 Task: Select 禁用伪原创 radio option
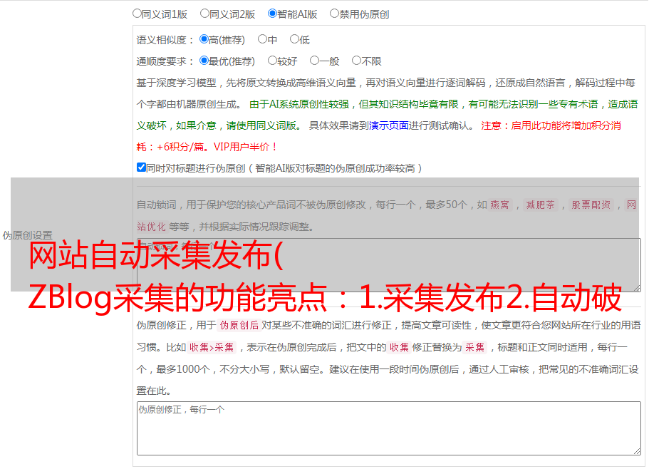pyautogui.click(x=334, y=14)
